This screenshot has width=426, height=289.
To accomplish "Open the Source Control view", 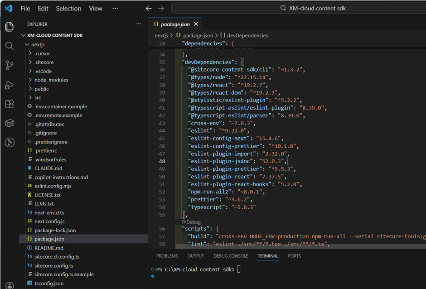I will (x=10, y=65).
